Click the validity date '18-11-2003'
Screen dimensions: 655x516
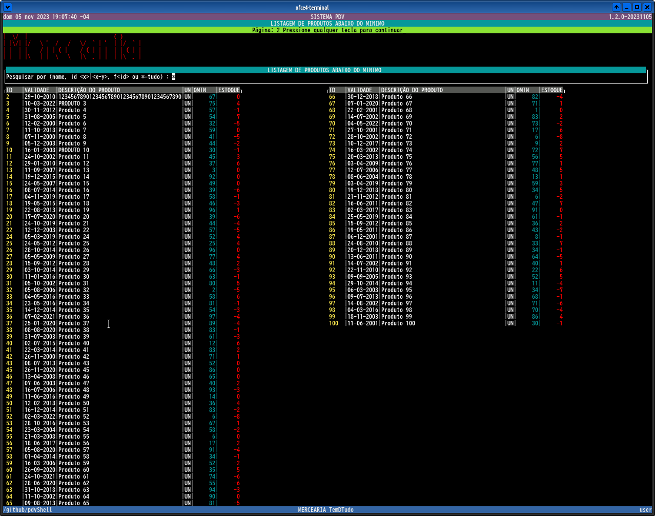(x=363, y=317)
